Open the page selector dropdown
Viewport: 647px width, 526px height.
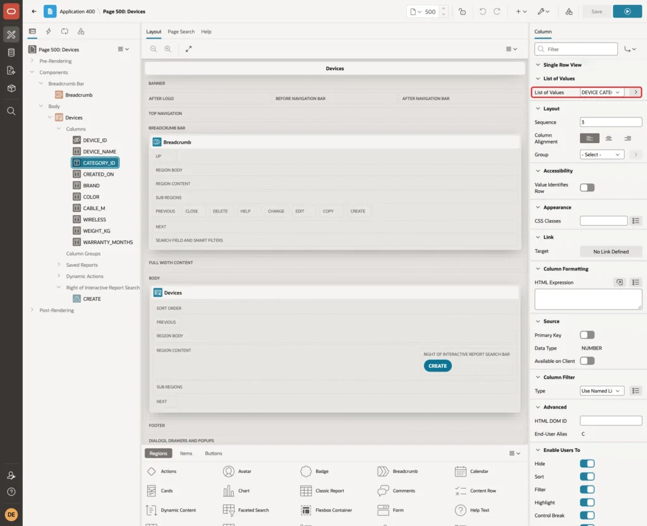(x=416, y=11)
